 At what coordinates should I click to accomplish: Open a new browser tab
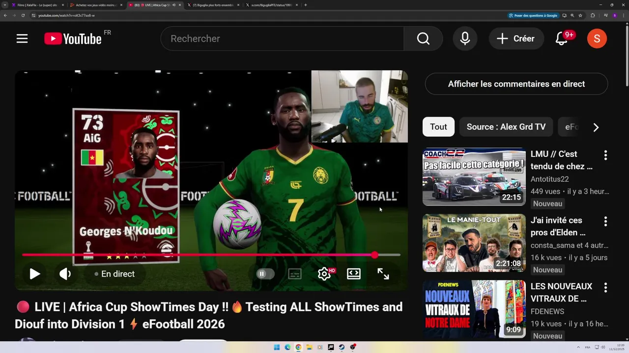tap(306, 5)
